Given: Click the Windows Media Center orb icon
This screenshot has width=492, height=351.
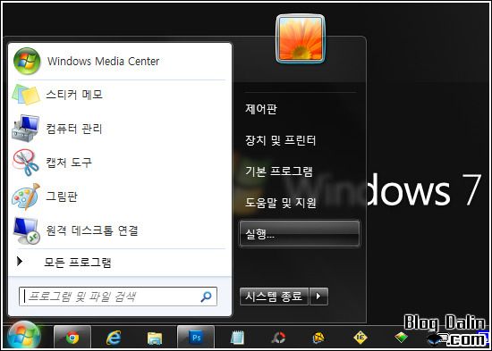Looking at the screenshot, I should pos(27,61).
